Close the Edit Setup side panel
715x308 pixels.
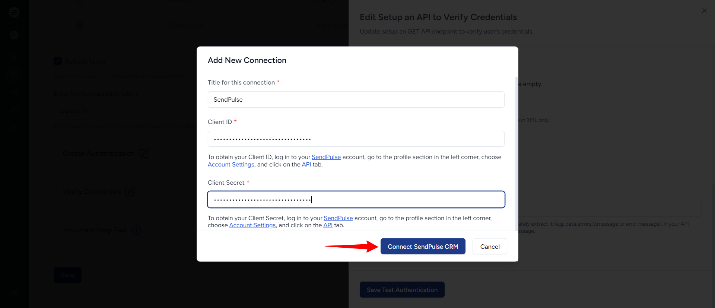tap(704, 11)
